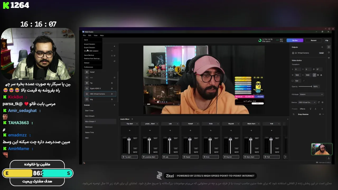This screenshot has width=338, height=190.
Task: Click the Tip layer browser icon
Action: coord(87,83)
